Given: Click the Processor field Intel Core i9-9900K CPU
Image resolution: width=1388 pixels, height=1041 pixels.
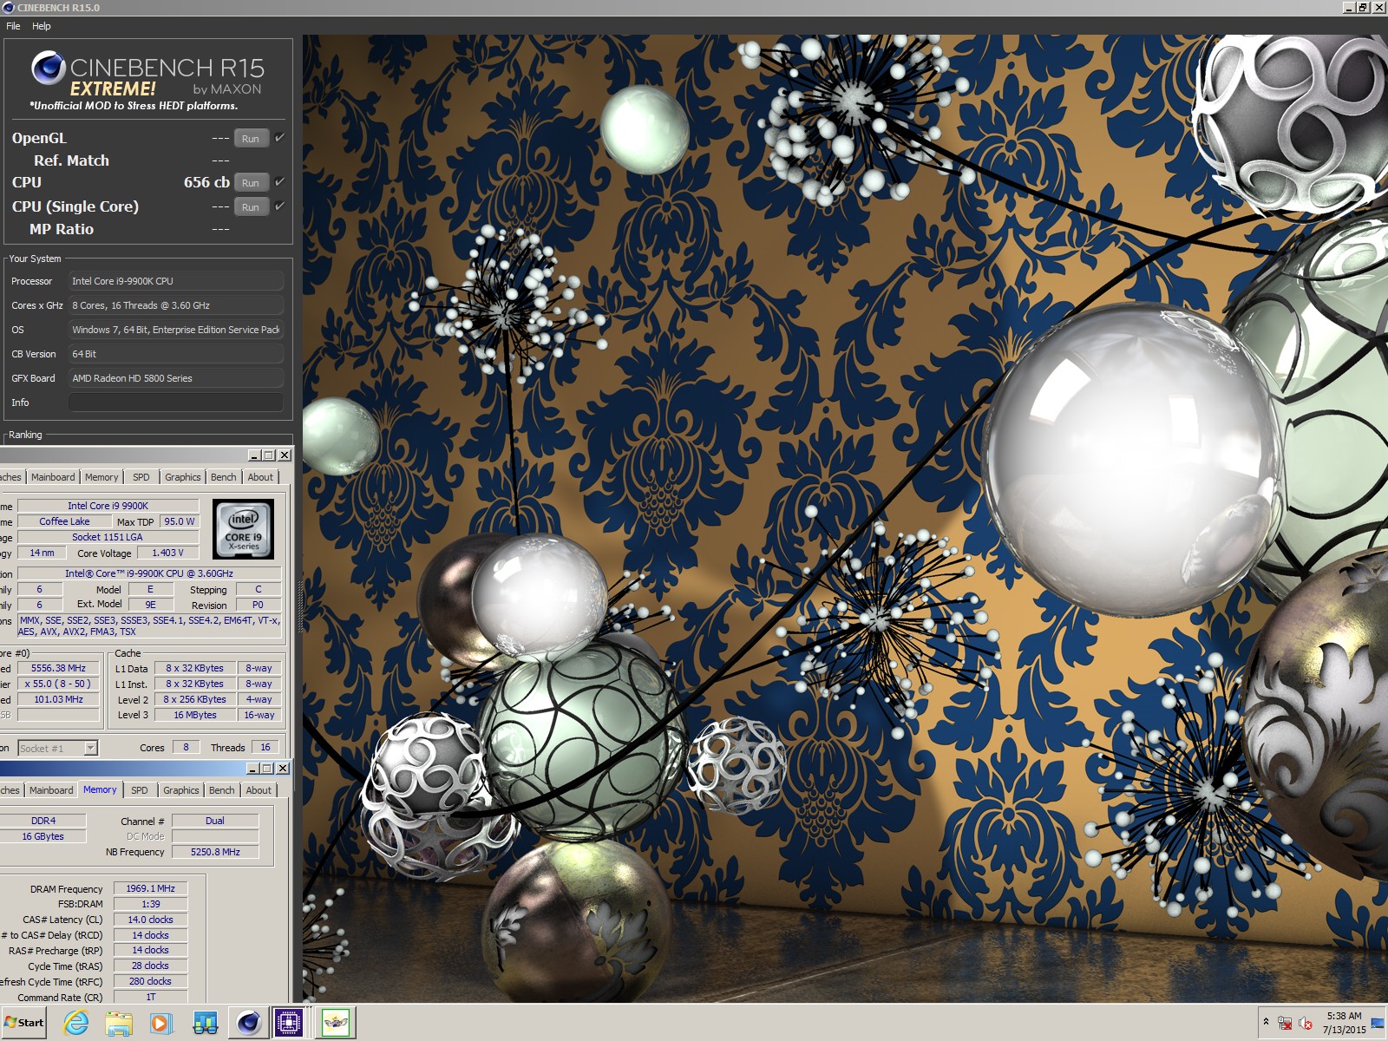Looking at the screenshot, I should [x=175, y=281].
